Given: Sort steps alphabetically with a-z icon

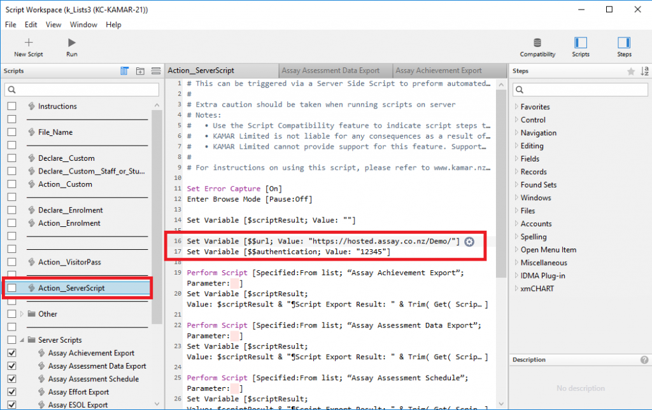Looking at the screenshot, I should [644, 71].
